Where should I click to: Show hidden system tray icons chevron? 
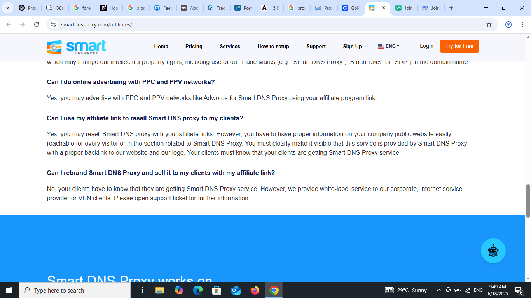pos(439,290)
